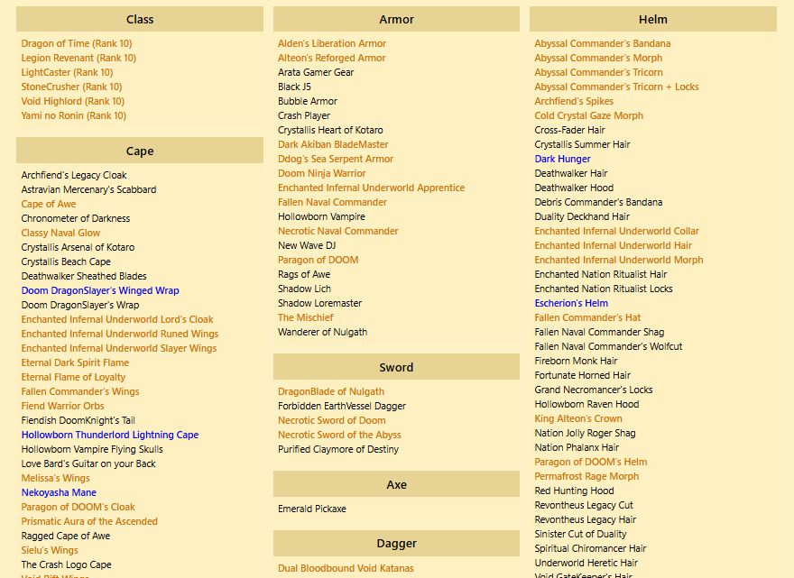794x578 pixels.
Task: Click DragonBlade of Nulgath sword link
Action: point(331,391)
